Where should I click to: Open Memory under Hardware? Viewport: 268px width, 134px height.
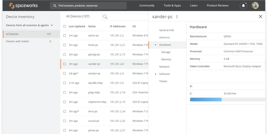166,59
